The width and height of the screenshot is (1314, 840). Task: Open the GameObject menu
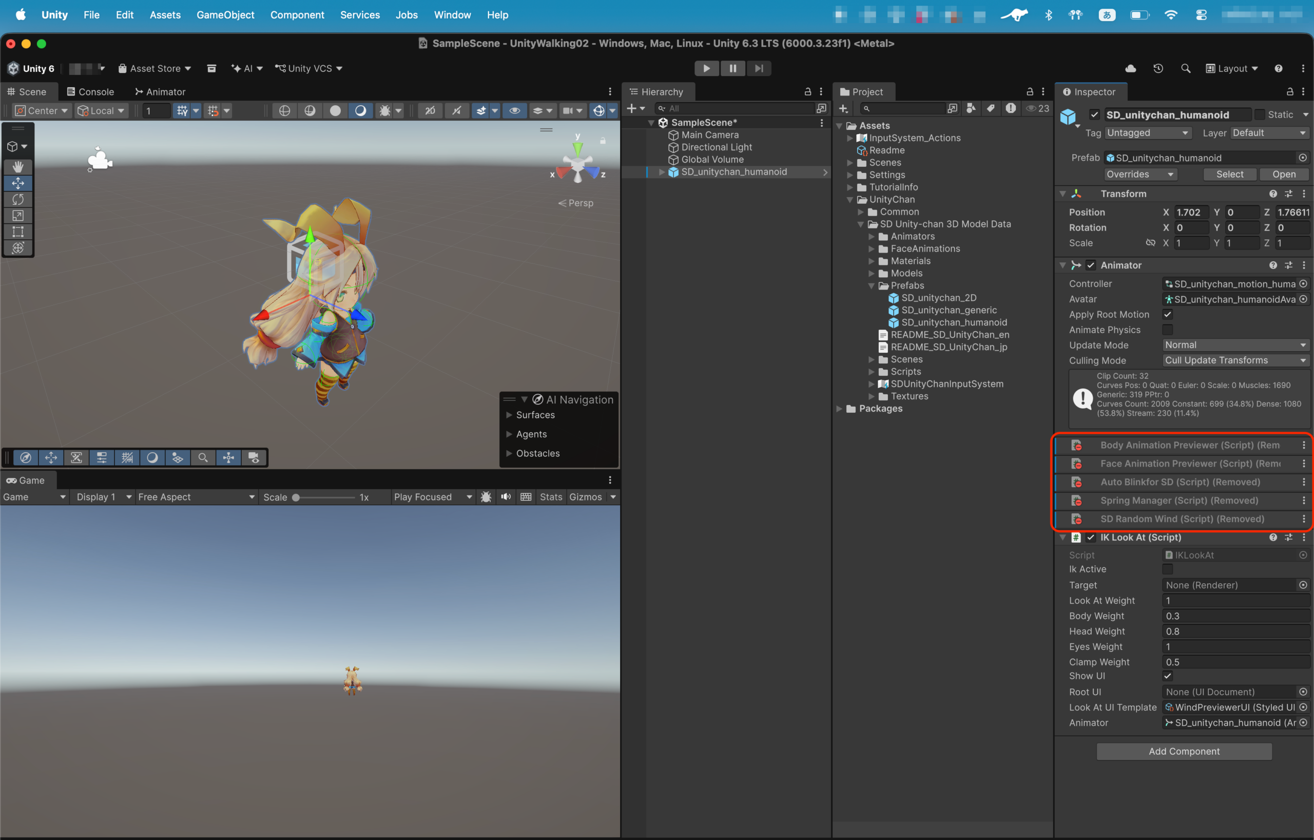tap(225, 15)
